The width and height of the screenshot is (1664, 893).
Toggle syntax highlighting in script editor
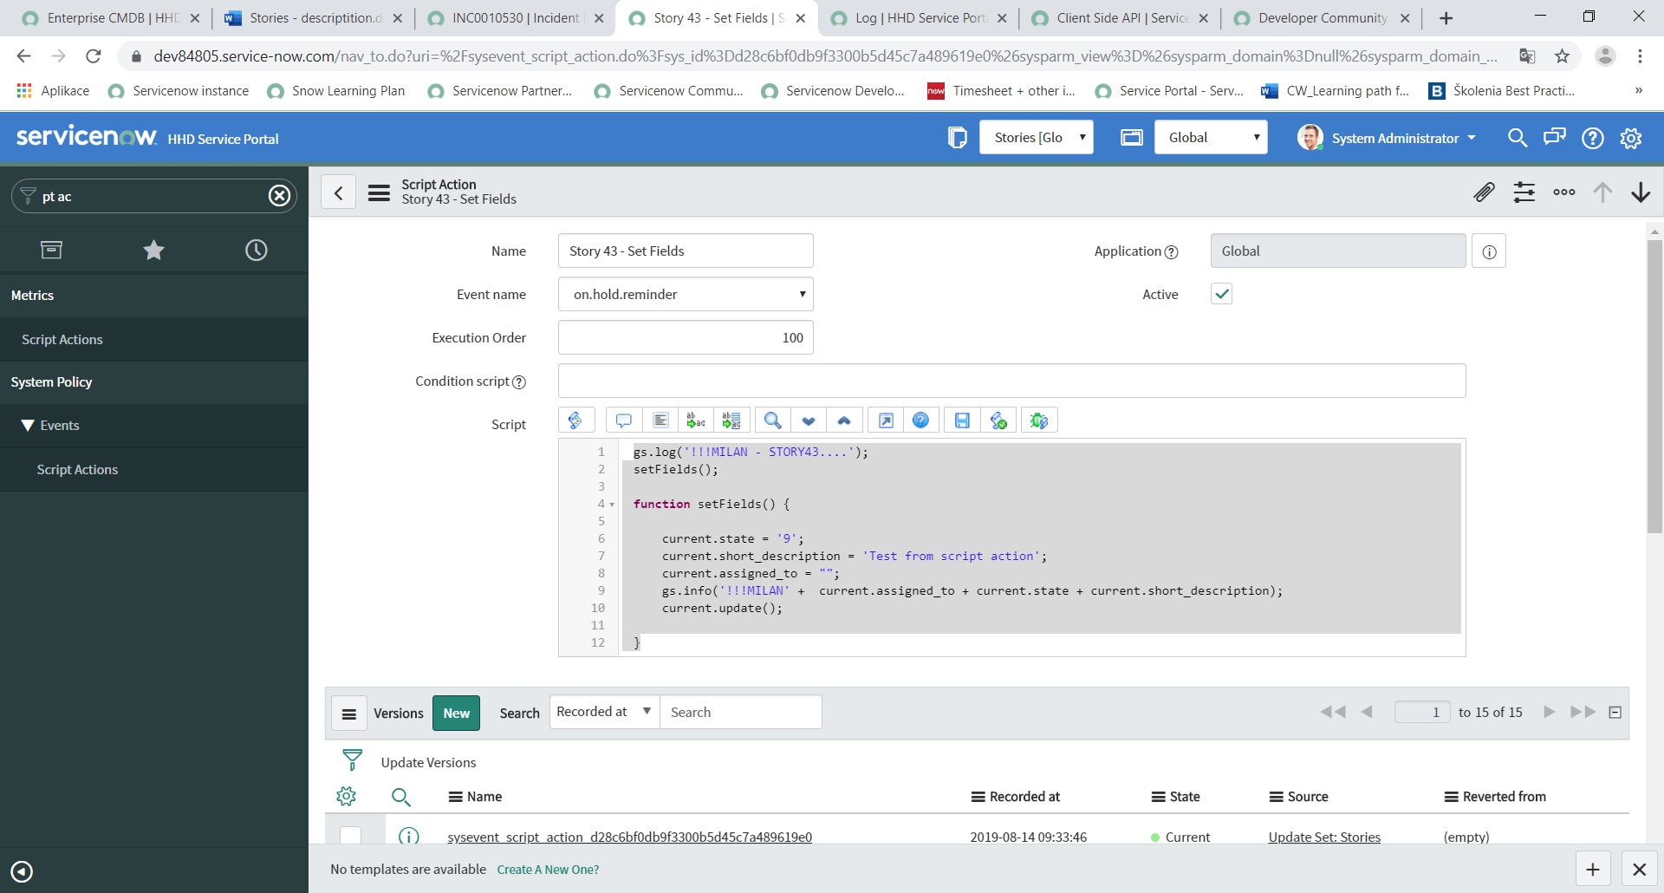pyautogui.click(x=575, y=420)
